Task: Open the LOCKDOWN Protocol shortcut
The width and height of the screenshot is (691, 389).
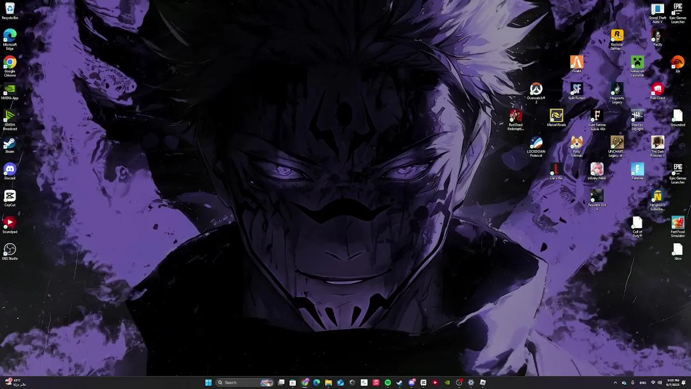Action: 536,146
